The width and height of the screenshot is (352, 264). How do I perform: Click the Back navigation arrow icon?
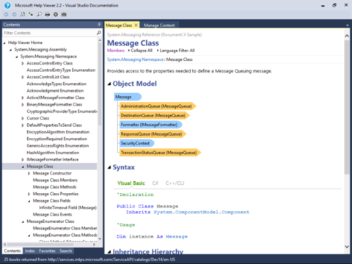point(6,15)
